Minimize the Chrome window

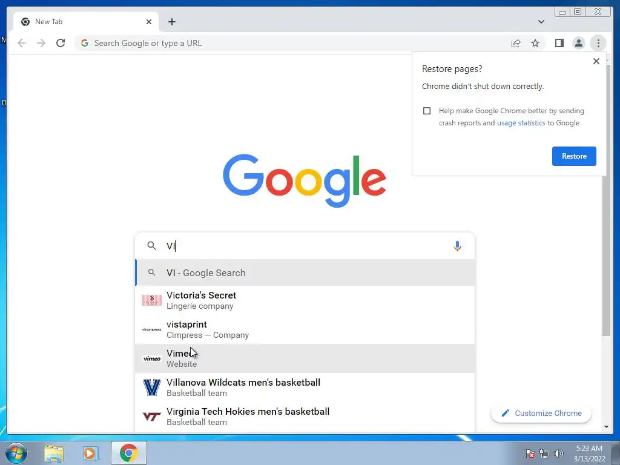562,12
